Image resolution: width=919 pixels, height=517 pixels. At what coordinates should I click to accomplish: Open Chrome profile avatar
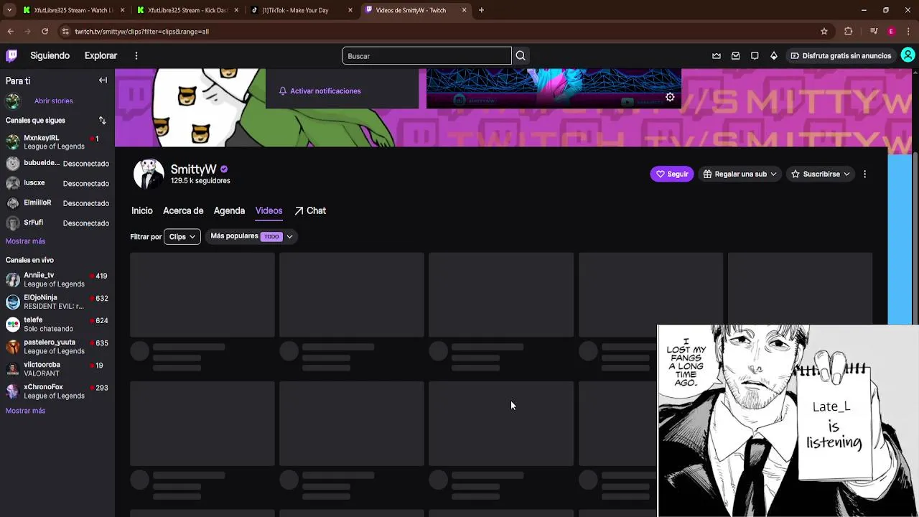point(891,32)
